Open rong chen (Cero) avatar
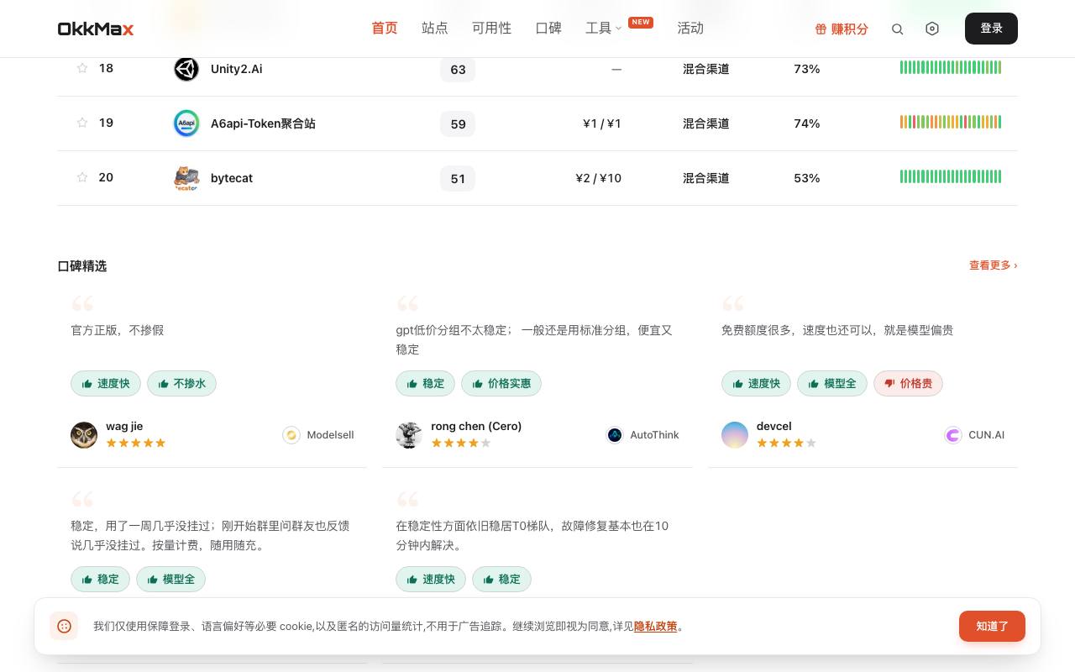Viewport: 1075px width, 672px height. [409, 435]
